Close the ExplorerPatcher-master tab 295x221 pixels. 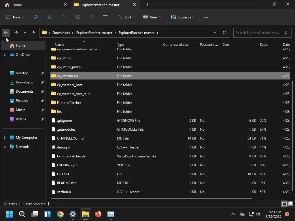tap(134, 5)
